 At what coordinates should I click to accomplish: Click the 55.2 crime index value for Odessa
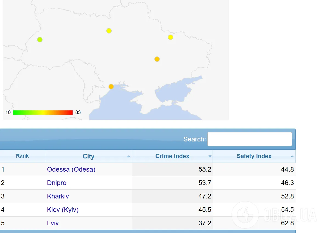pyautogui.click(x=205, y=169)
